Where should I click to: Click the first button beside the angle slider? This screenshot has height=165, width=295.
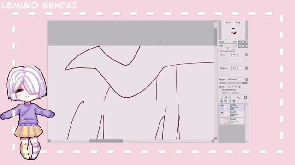click(x=240, y=46)
